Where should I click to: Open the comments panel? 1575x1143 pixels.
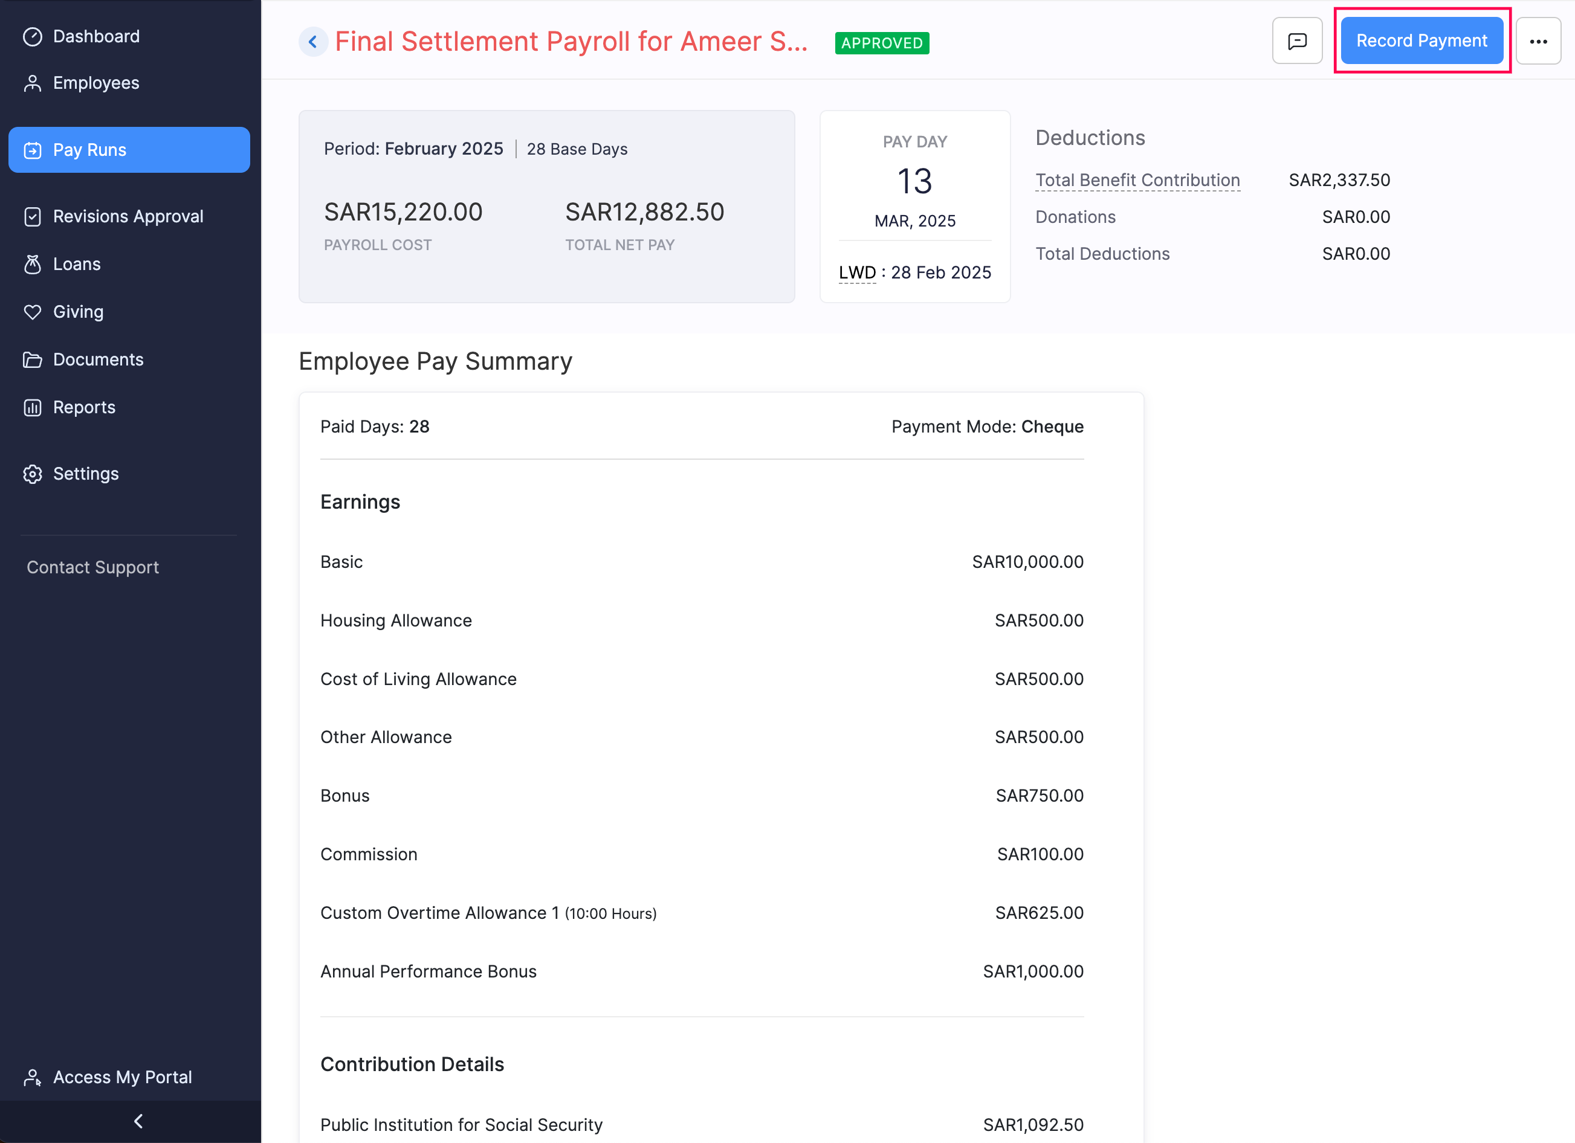pos(1297,40)
